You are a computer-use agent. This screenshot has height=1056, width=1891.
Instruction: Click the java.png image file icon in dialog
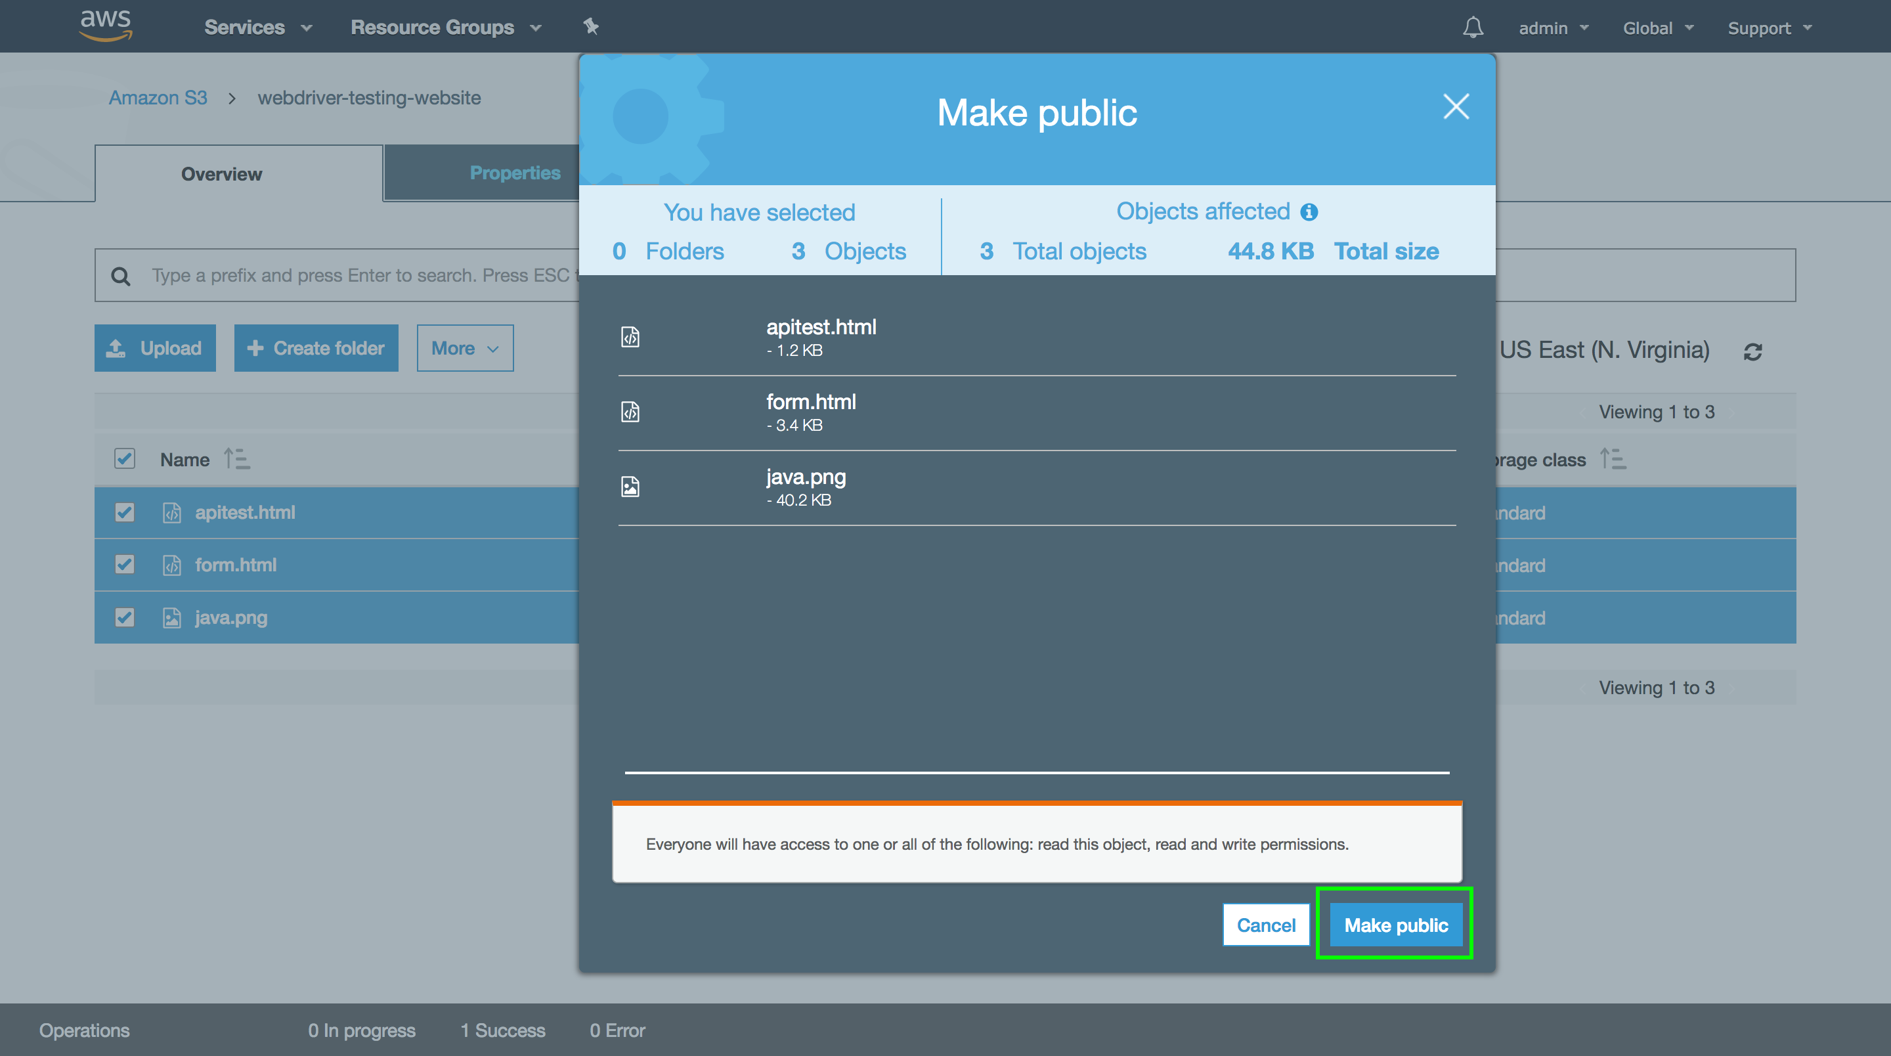click(x=630, y=487)
